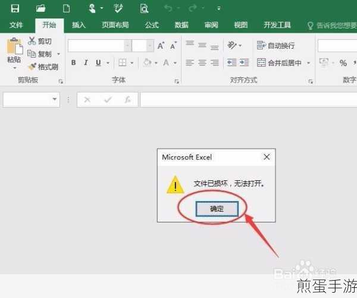This screenshot has width=357, height=298.
Task: Click the 复制 copy button
Action: click(40, 54)
